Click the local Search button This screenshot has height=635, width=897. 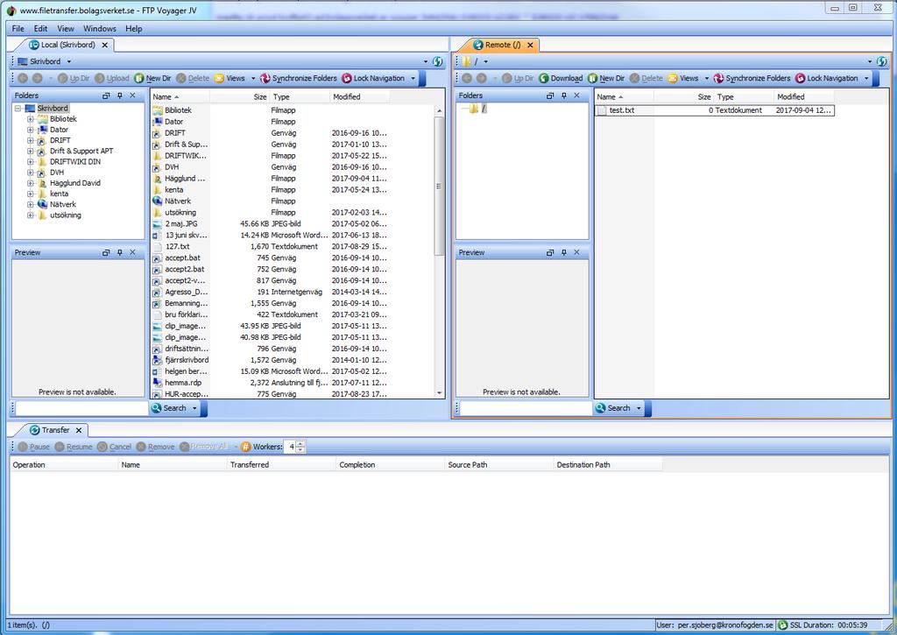pos(169,408)
